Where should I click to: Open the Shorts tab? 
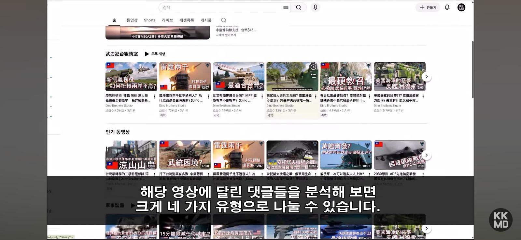coord(150,20)
